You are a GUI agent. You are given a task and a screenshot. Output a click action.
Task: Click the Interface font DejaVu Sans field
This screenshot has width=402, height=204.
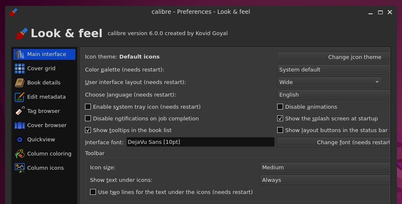tap(200, 142)
